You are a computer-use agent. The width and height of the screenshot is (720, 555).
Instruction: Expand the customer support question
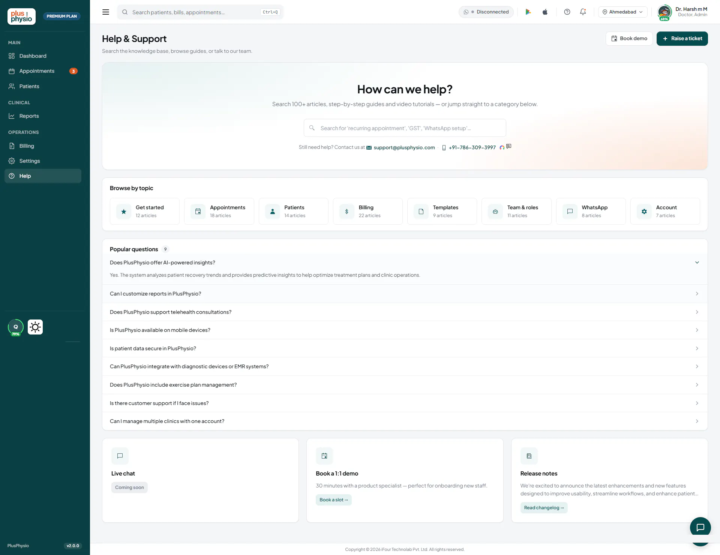(x=405, y=403)
